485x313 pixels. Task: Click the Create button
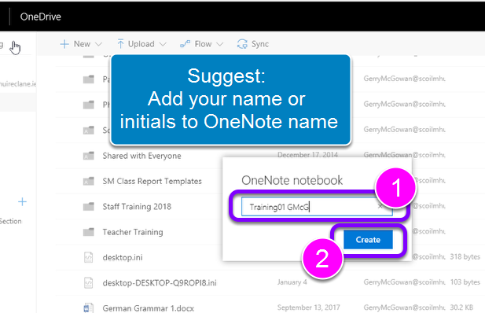pyautogui.click(x=368, y=240)
